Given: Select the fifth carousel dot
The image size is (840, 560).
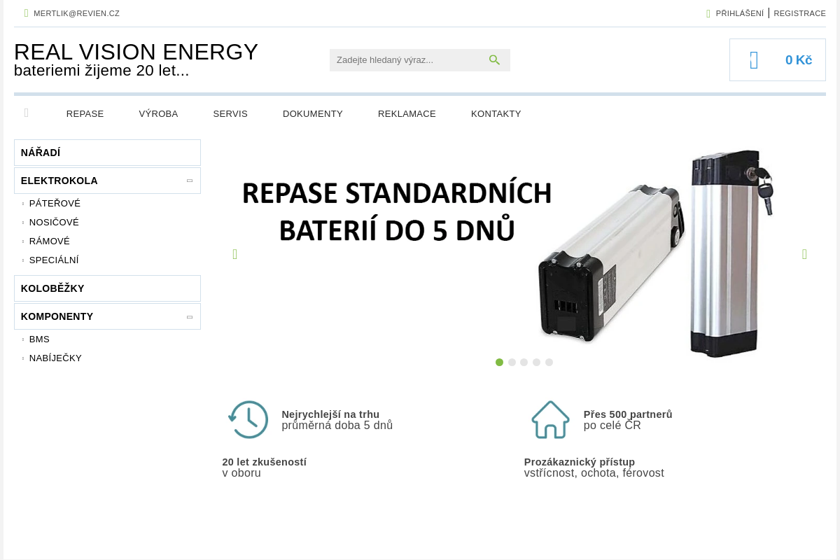Looking at the screenshot, I should click(549, 362).
